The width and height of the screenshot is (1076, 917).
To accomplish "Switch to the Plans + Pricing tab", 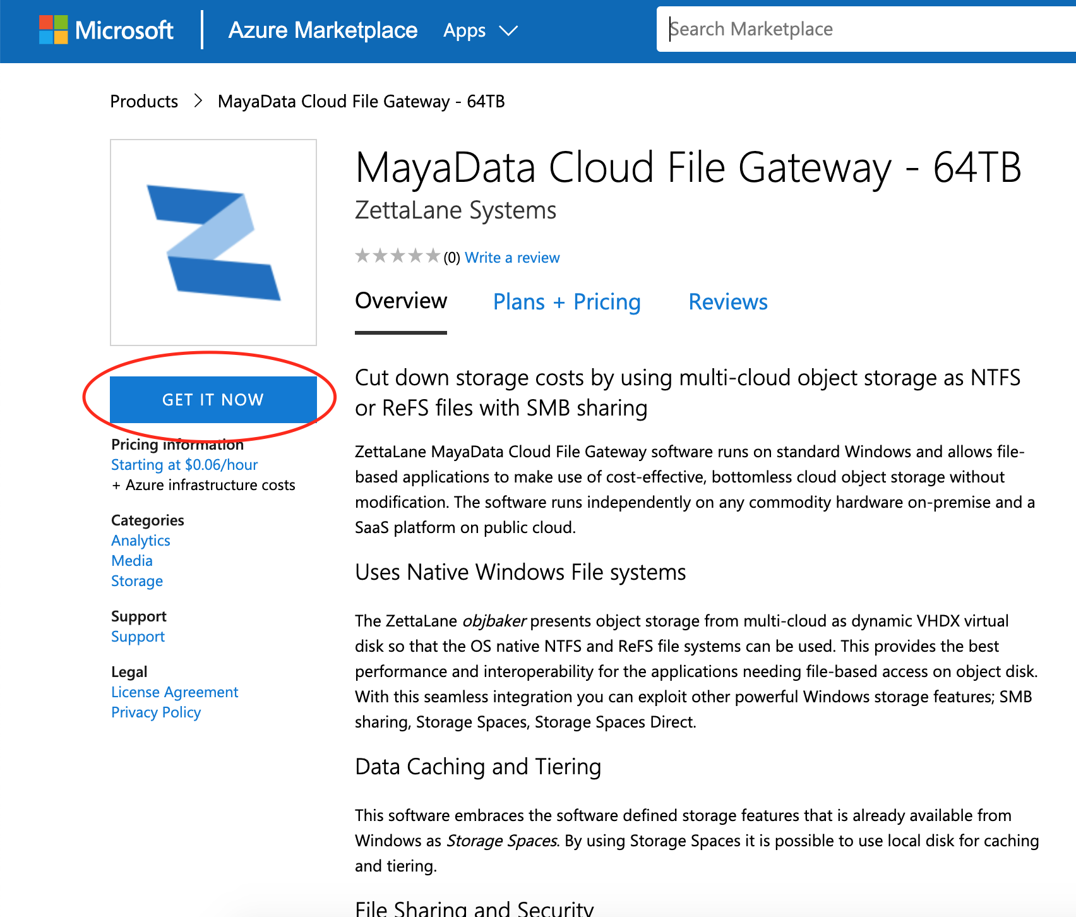I will tap(566, 302).
